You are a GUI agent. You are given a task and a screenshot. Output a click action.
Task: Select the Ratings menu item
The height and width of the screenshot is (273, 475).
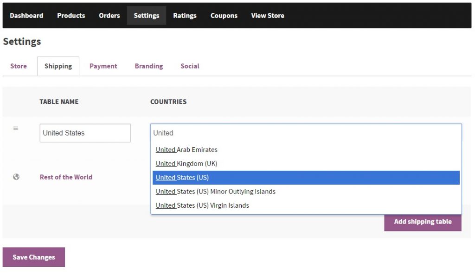[x=185, y=16]
